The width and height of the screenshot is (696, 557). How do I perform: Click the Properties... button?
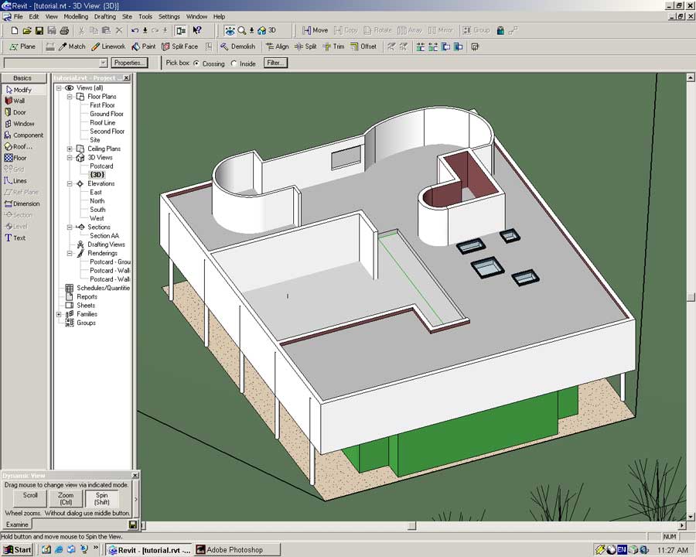pos(129,63)
